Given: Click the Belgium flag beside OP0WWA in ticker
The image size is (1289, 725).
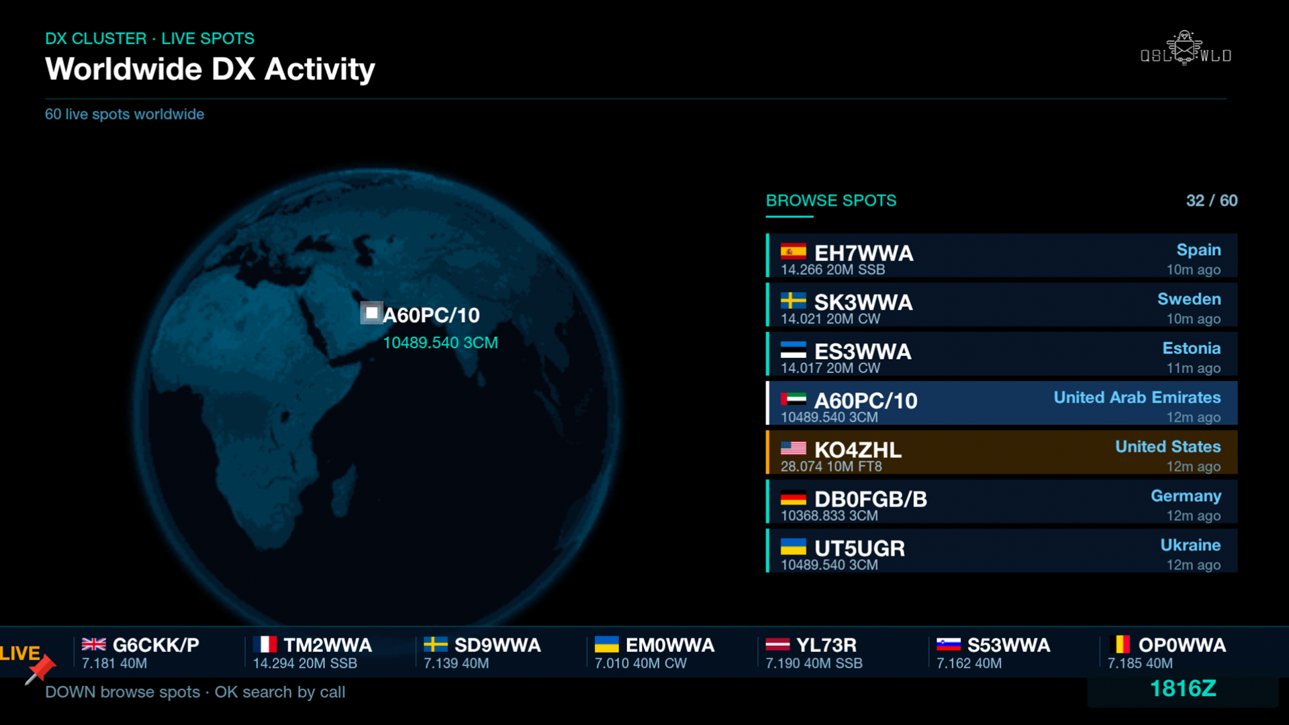Looking at the screenshot, I should click(x=1120, y=644).
